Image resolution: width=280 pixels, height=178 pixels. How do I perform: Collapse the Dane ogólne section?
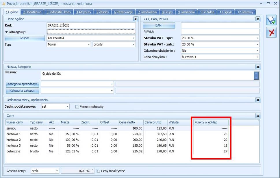[x=135, y=19]
